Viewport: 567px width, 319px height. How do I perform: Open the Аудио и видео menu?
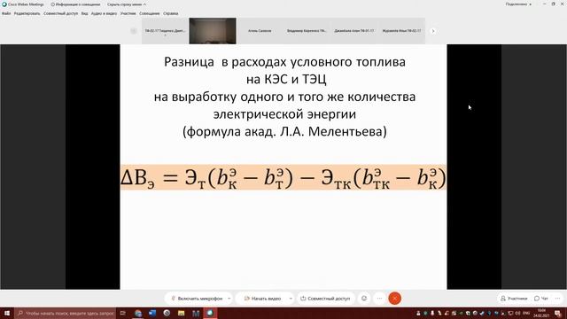[104, 13]
